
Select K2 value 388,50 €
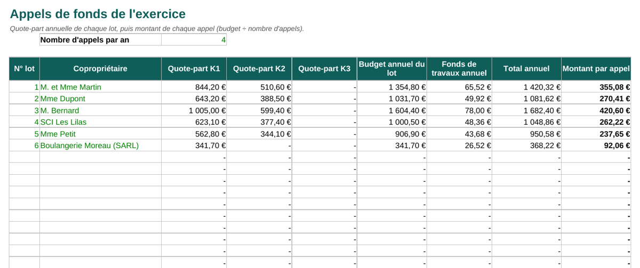tap(259, 99)
